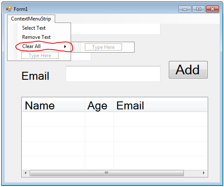Close the Form1 window
224x187 pixels.
(x=212, y=9)
